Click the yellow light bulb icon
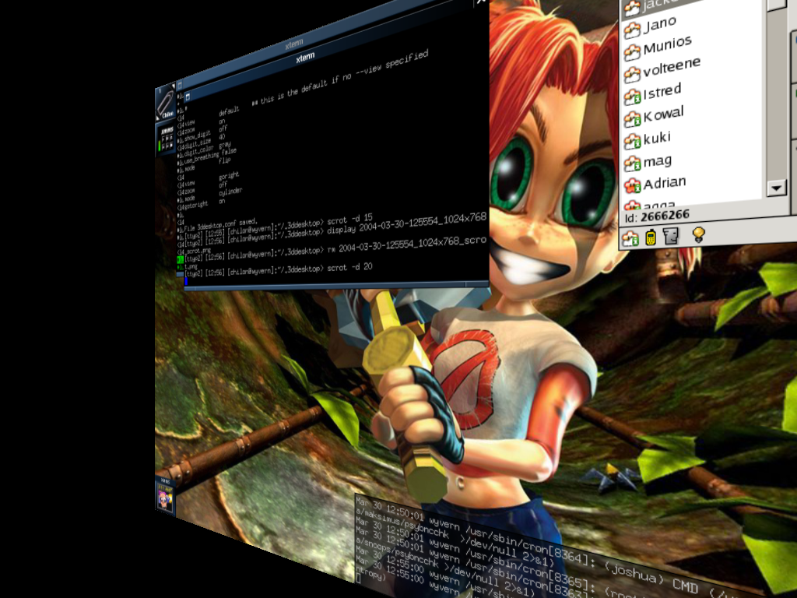 (x=698, y=234)
